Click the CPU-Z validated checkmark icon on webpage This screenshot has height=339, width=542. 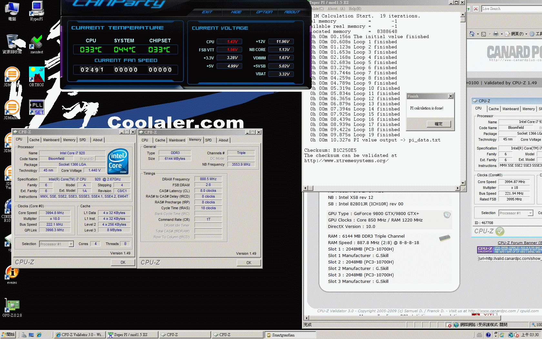500,231
